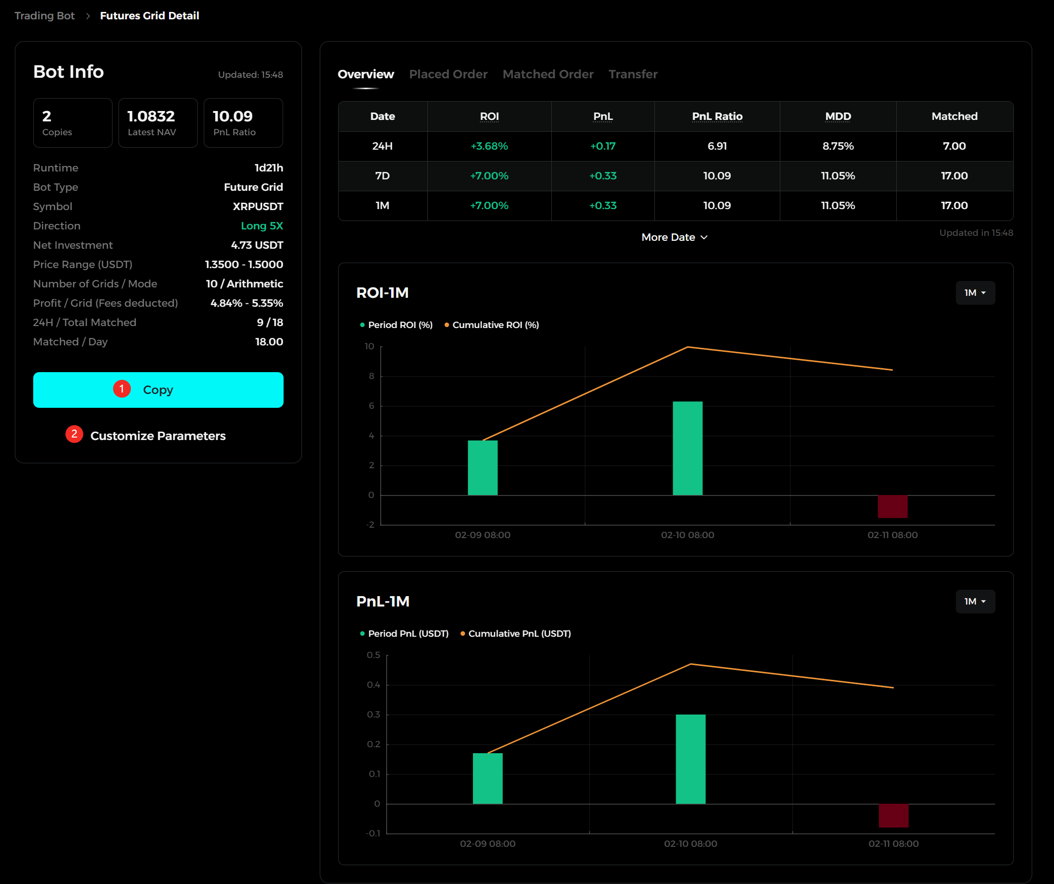Click the 02-09 green bar in PnL chart
Viewport: 1054px width, 884px height.
(x=488, y=778)
